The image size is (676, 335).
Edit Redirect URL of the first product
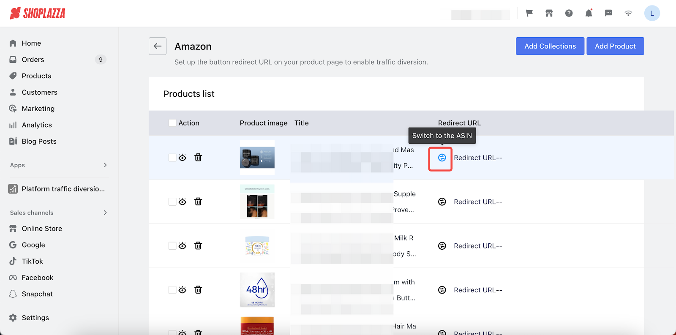[x=478, y=158]
